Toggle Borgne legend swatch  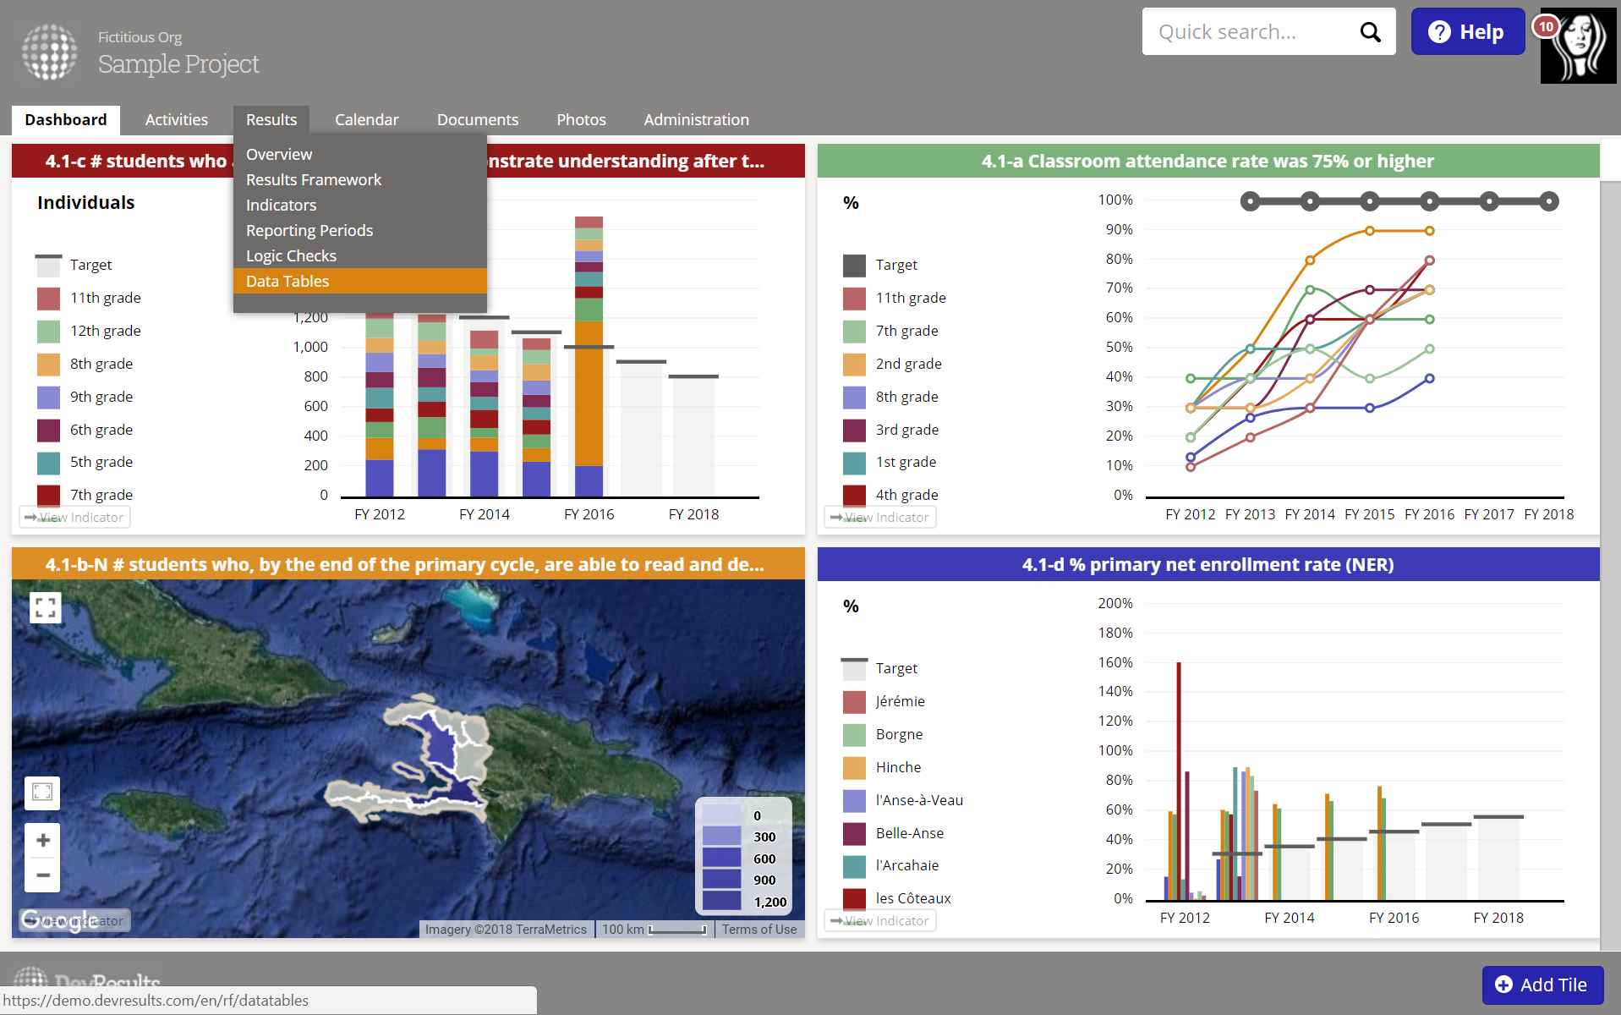point(854,735)
